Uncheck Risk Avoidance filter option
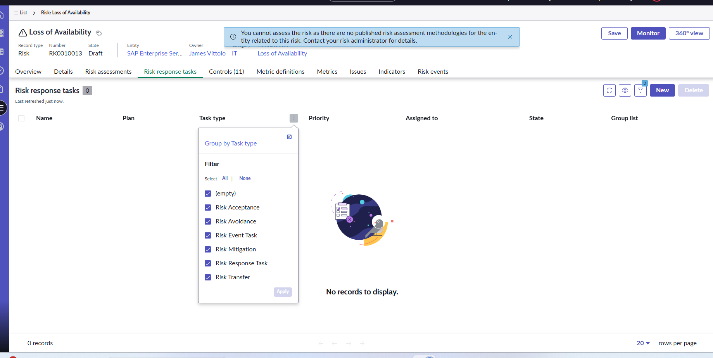 tap(208, 221)
